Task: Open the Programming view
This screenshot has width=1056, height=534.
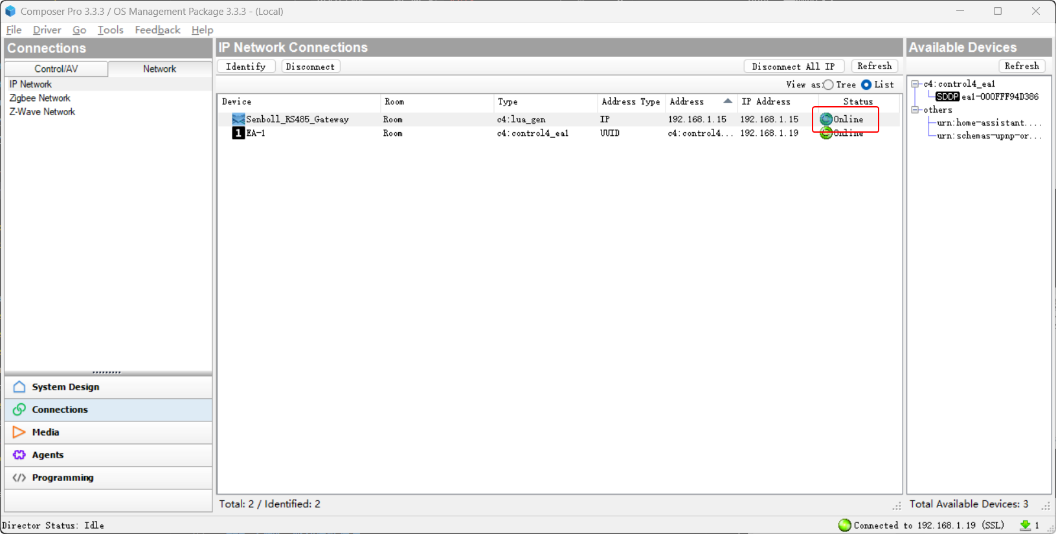Action: [x=108, y=478]
